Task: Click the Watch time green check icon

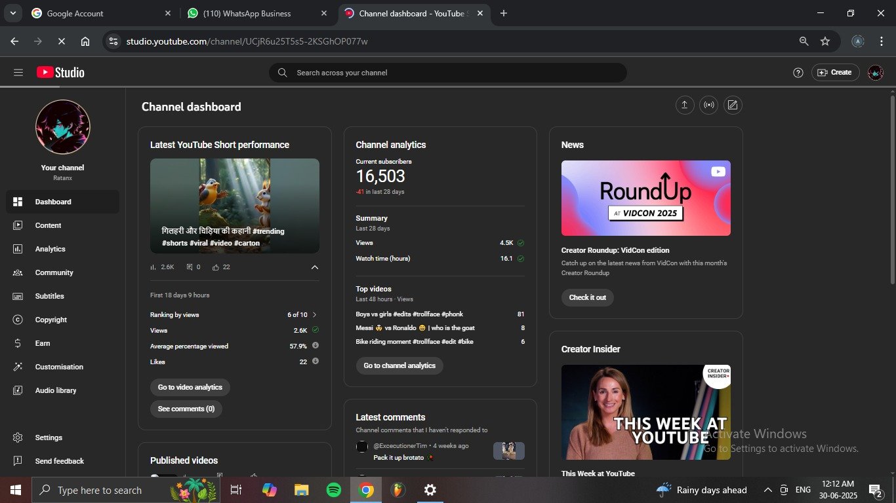Action: point(521,259)
